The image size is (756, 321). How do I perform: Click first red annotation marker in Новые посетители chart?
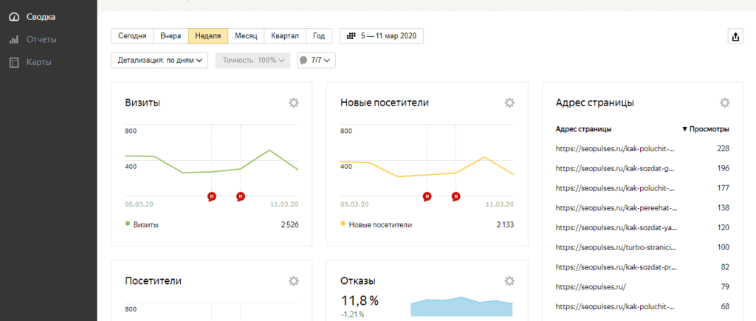point(427,196)
